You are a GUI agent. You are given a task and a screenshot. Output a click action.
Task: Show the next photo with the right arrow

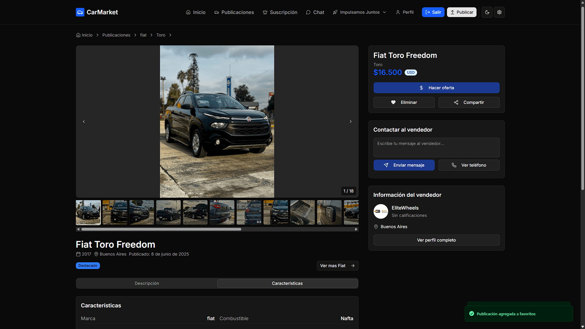pos(351,122)
